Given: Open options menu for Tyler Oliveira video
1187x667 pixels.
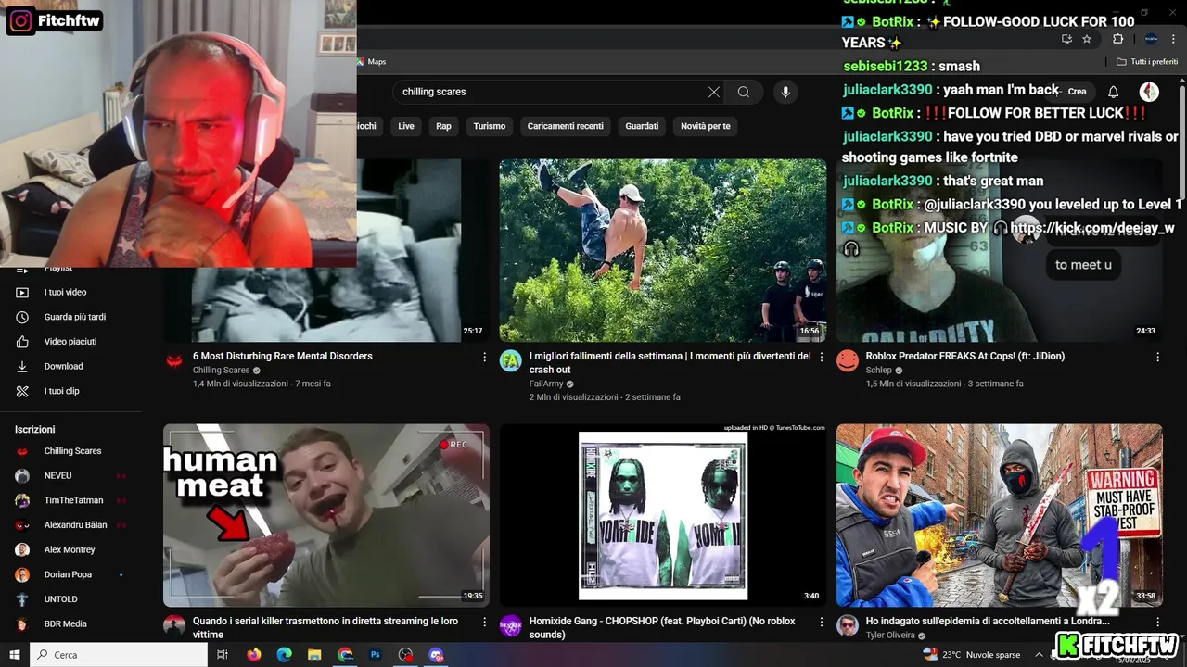Looking at the screenshot, I should click(x=1157, y=622).
